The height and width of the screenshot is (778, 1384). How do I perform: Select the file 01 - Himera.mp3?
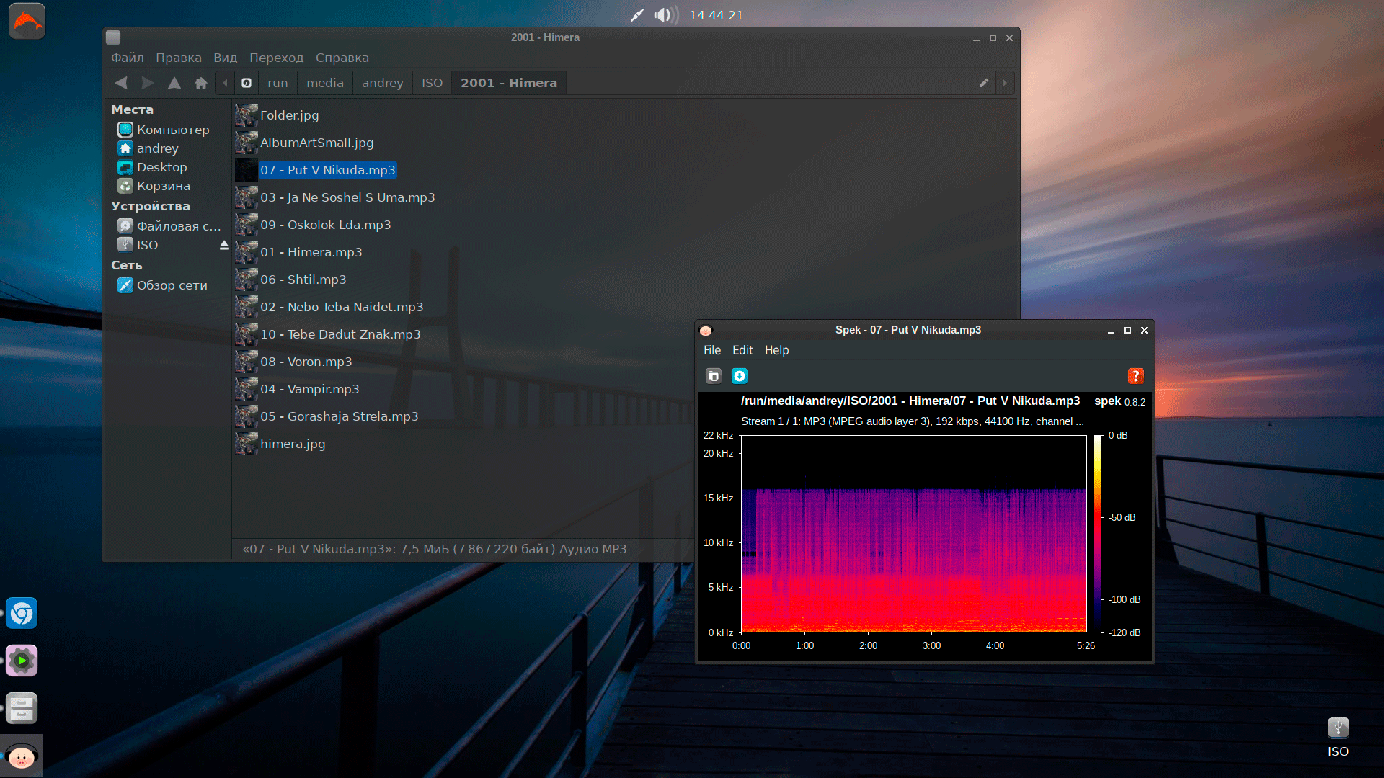[x=311, y=252]
